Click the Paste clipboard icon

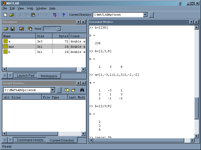point(33,15)
